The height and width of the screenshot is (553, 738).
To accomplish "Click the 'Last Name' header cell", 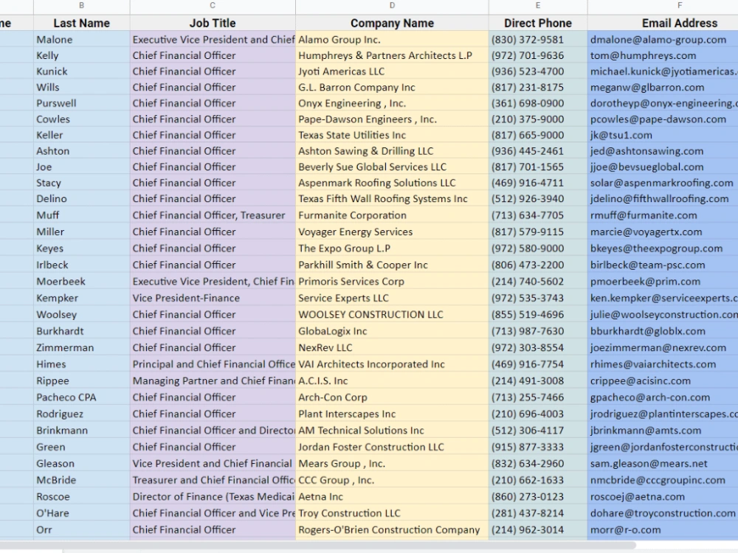I will [81, 23].
